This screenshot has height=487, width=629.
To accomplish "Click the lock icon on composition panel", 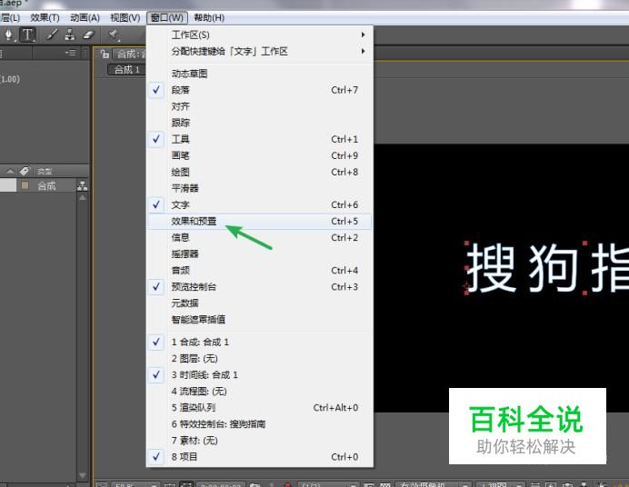I will coord(105,54).
